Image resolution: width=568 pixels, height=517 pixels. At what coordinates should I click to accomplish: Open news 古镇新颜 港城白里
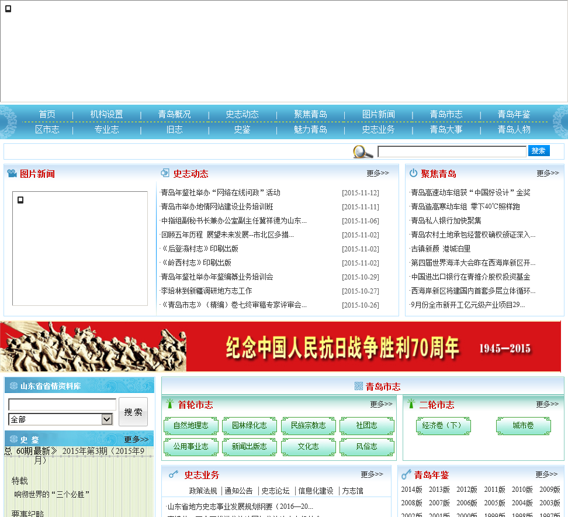[441, 249]
